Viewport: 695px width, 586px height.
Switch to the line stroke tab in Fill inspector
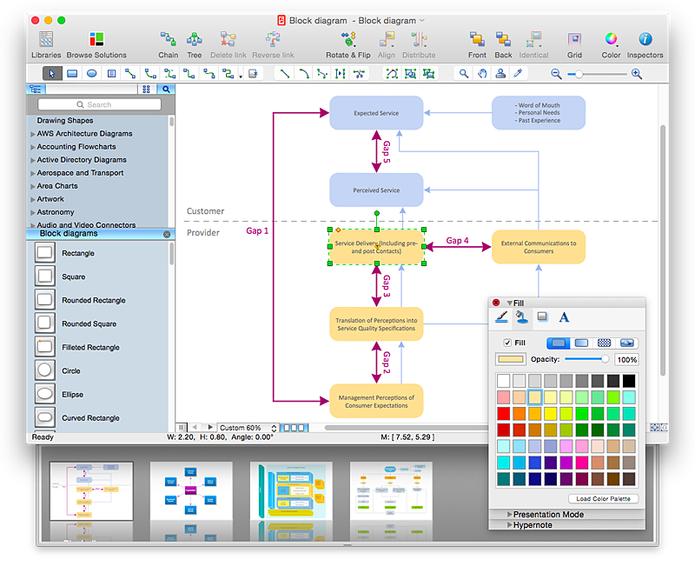tap(501, 317)
